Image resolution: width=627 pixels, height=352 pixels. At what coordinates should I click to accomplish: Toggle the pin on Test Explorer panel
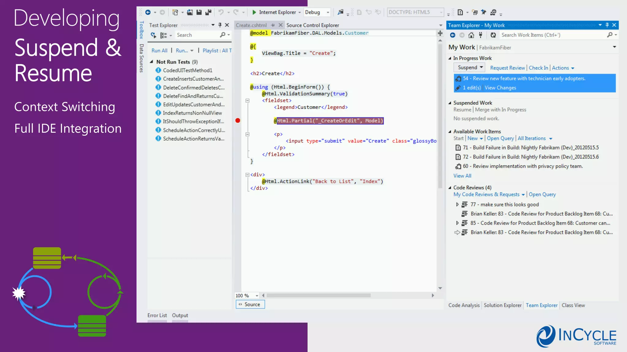[x=220, y=25]
